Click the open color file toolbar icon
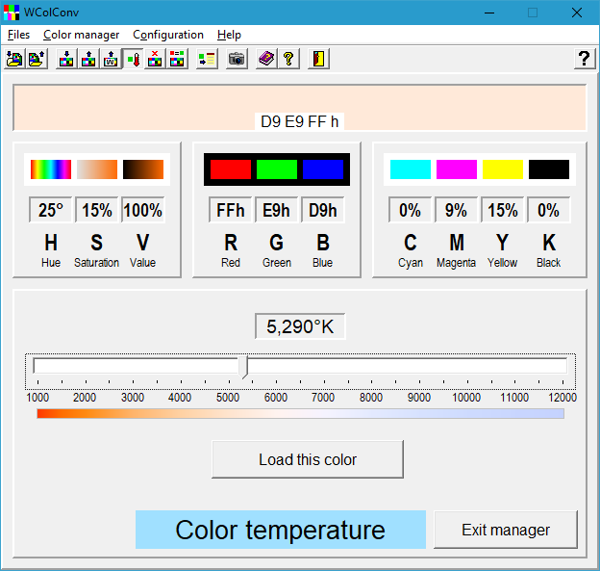Image resolution: width=600 pixels, height=571 pixels. point(14,59)
